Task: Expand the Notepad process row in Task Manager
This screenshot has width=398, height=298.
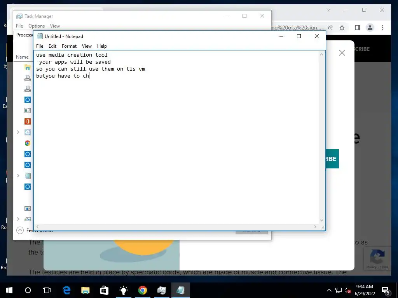Action: 18,176
